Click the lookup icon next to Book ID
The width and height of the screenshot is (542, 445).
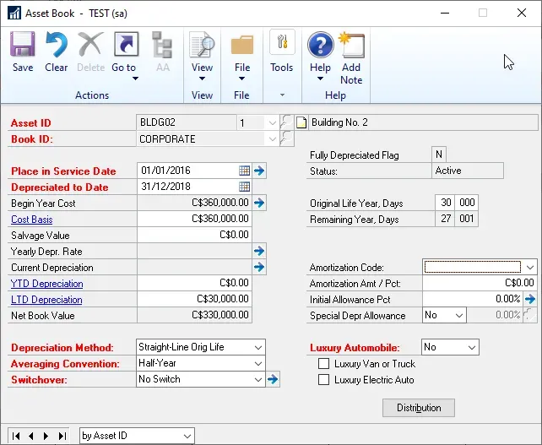[x=286, y=138]
